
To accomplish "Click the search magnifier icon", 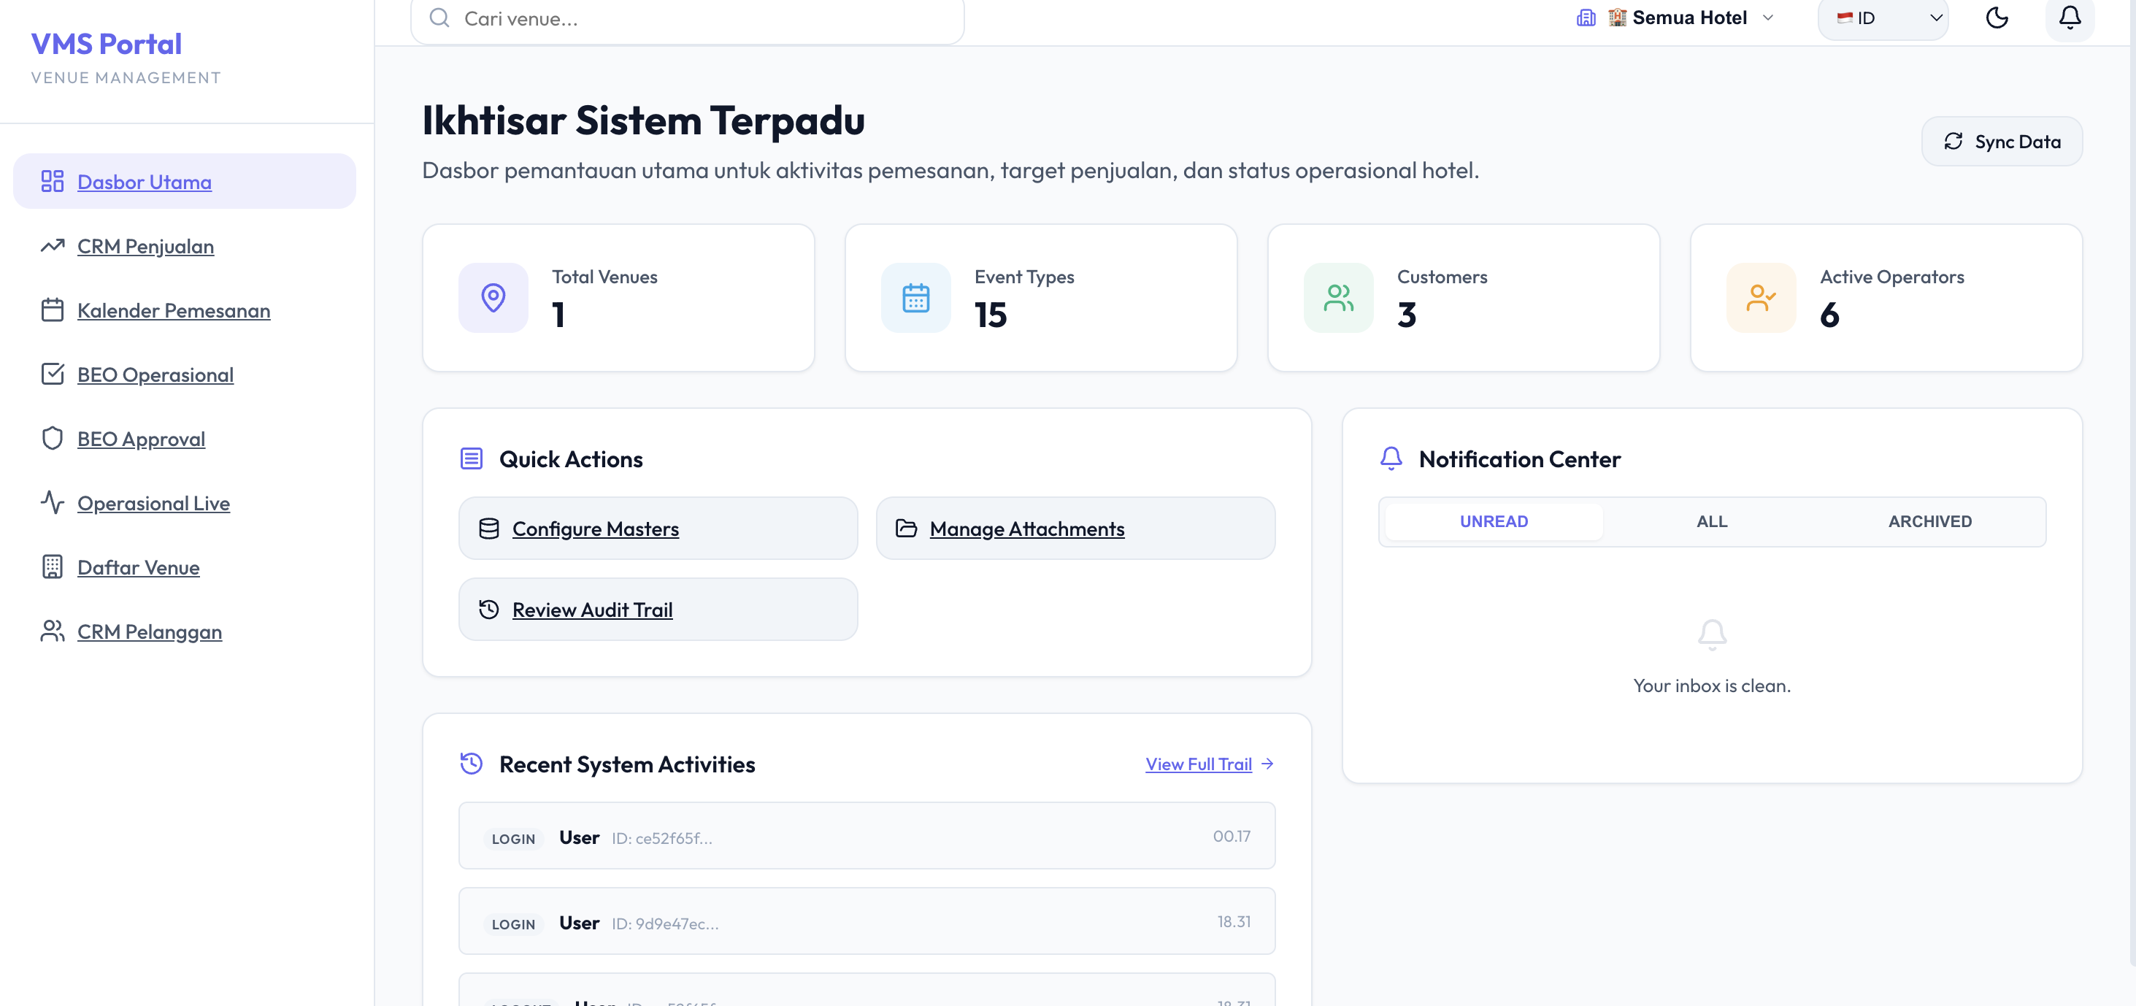I will point(439,18).
